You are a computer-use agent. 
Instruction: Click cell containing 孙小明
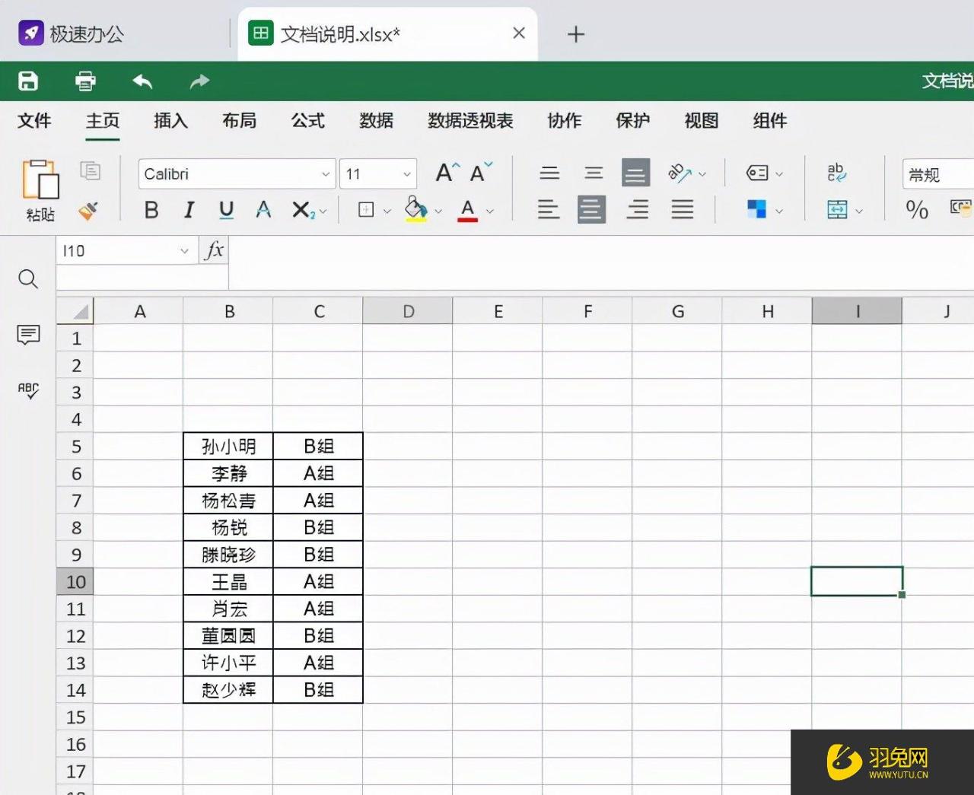(228, 447)
